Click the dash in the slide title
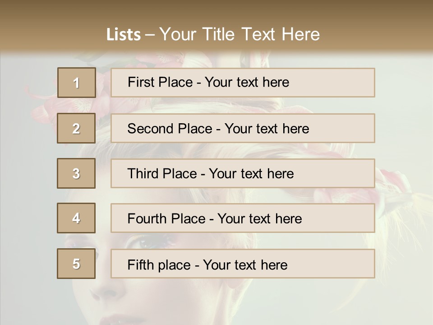This screenshot has width=433, height=325. (x=150, y=35)
